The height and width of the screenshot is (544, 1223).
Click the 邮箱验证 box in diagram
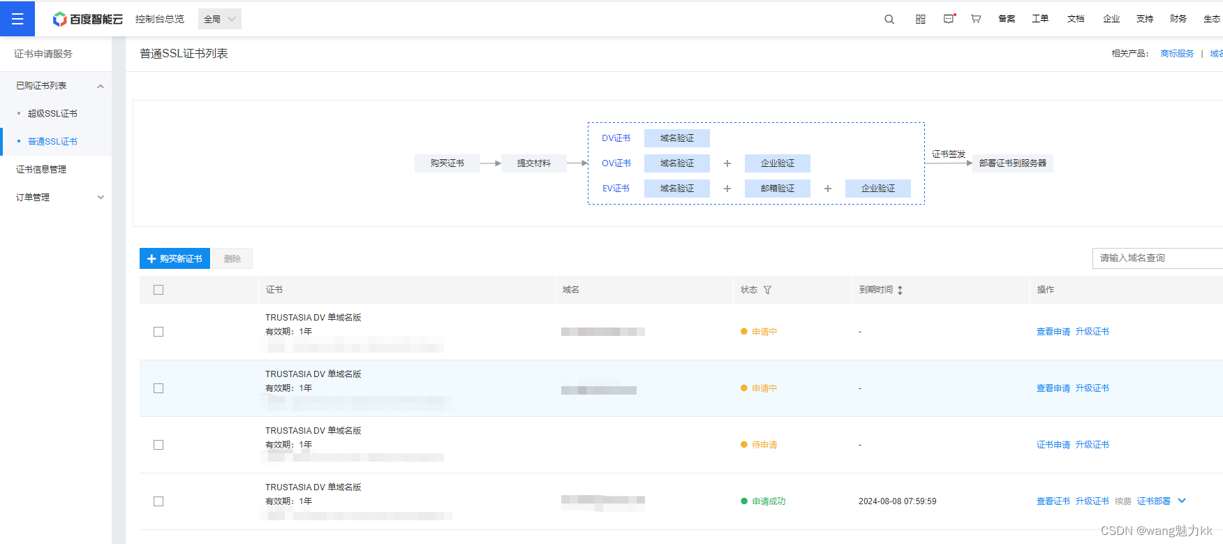pyautogui.click(x=778, y=189)
